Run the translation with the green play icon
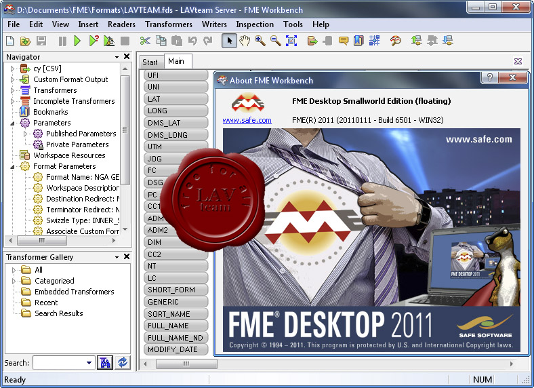This screenshot has width=534, height=388. [x=77, y=41]
